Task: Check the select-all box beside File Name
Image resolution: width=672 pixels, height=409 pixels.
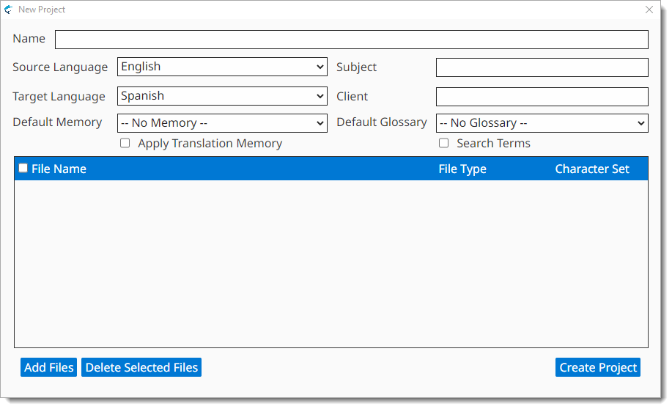Action: pos(23,168)
